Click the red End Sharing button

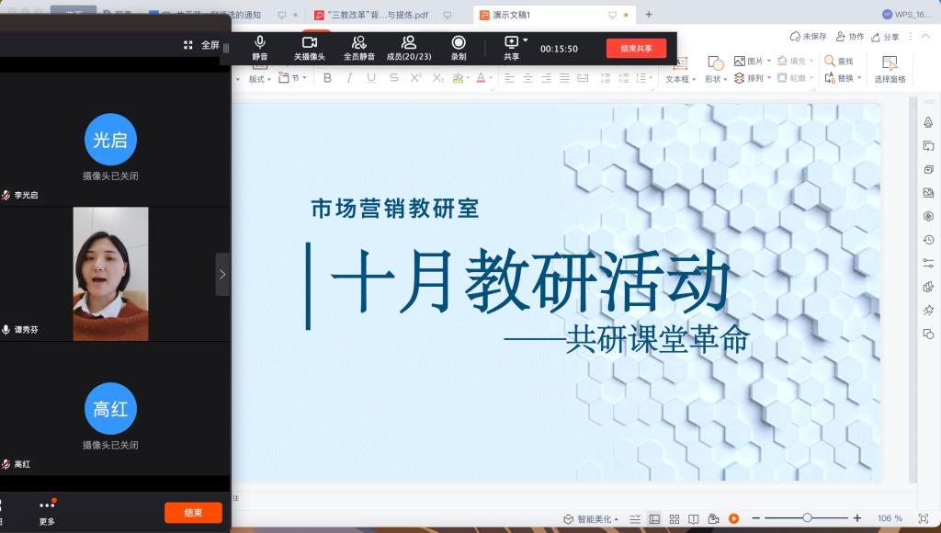click(x=636, y=49)
